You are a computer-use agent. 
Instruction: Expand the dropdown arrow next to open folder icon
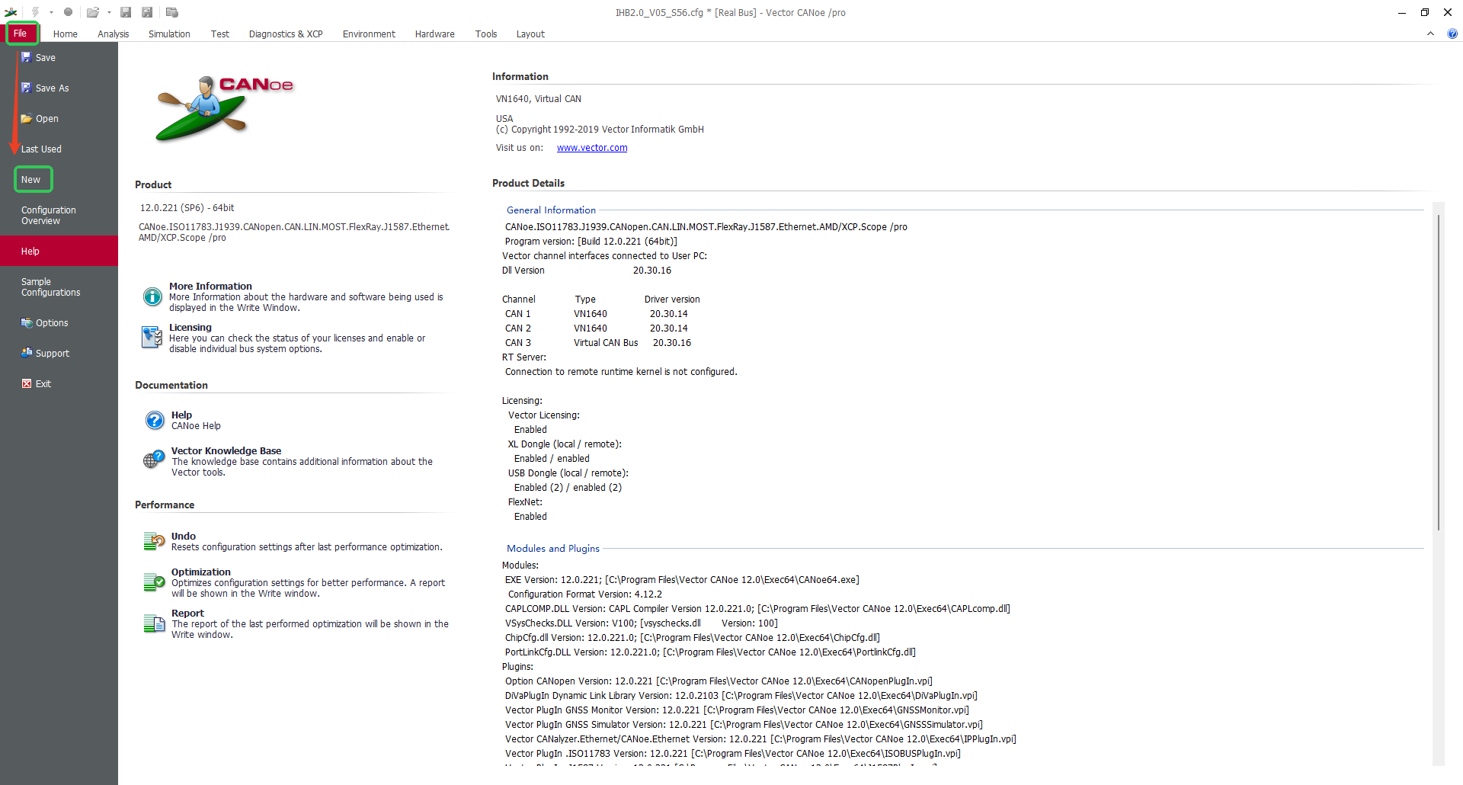(109, 12)
